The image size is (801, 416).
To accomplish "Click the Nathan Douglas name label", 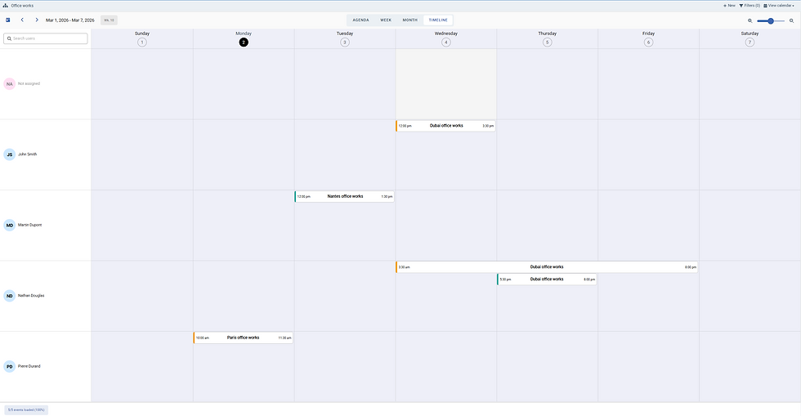I will point(31,295).
